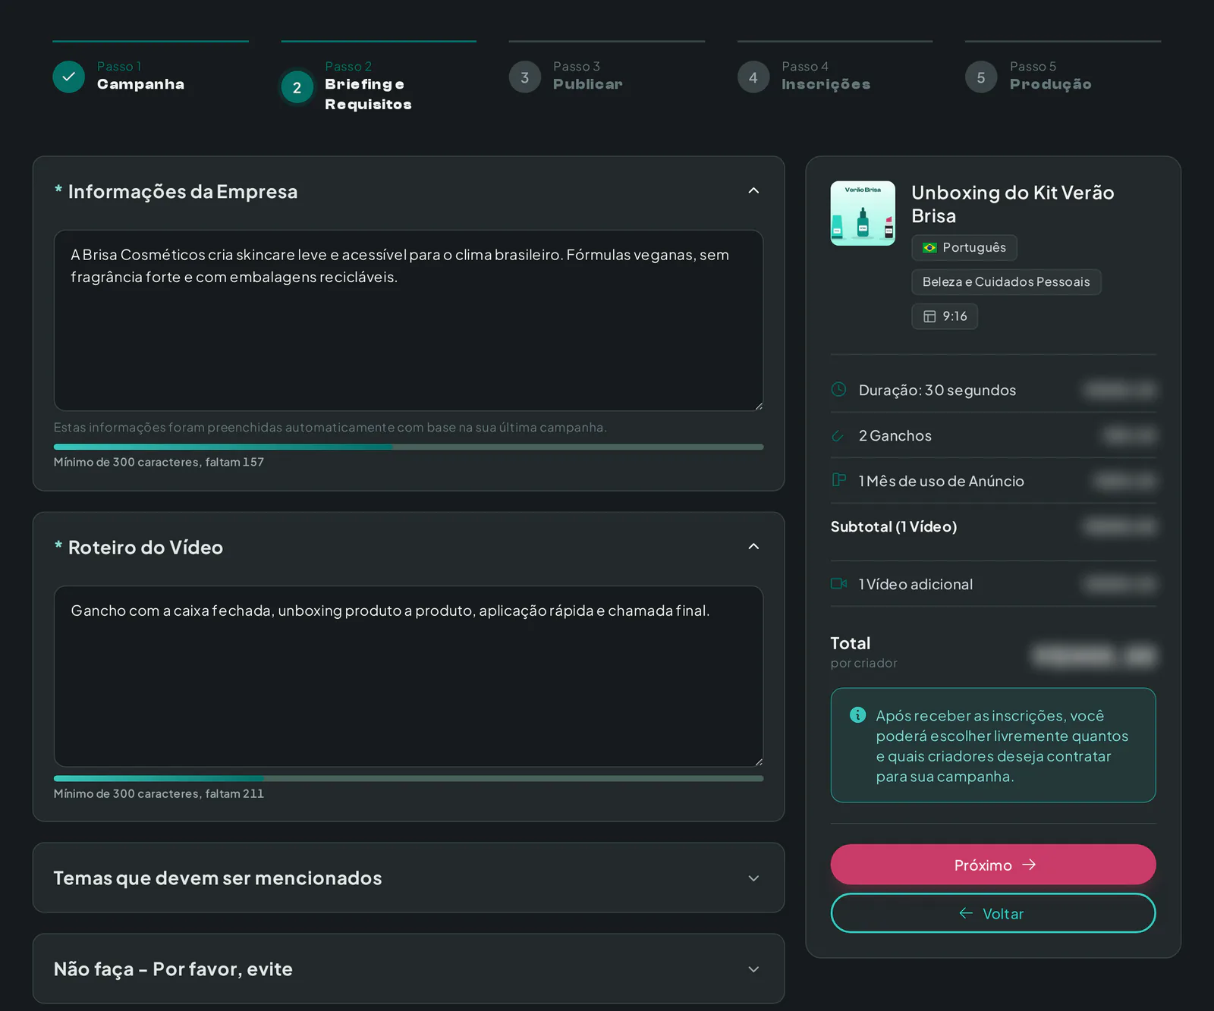Click the clock icon beside Duração
The width and height of the screenshot is (1214, 1011).
838,389
